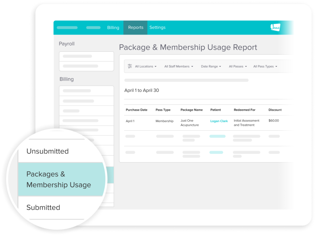Open the Date Range dropdown
The image size is (316, 236).
[211, 66]
